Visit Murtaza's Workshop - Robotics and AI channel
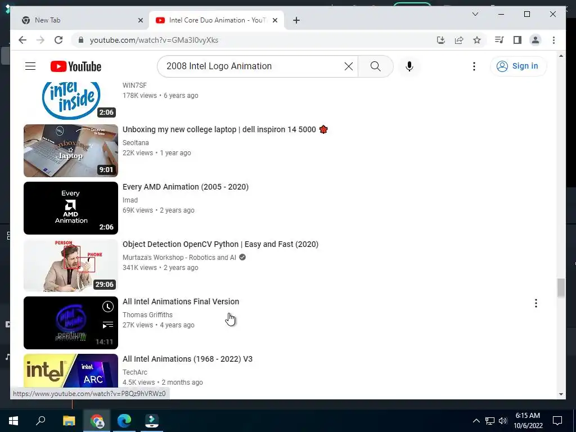 [179, 257]
